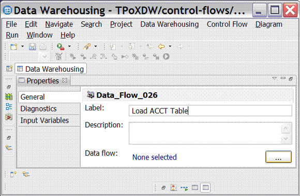Click the yellow Back navigation arrow
Screen dimensions: 300x196
[161, 46]
